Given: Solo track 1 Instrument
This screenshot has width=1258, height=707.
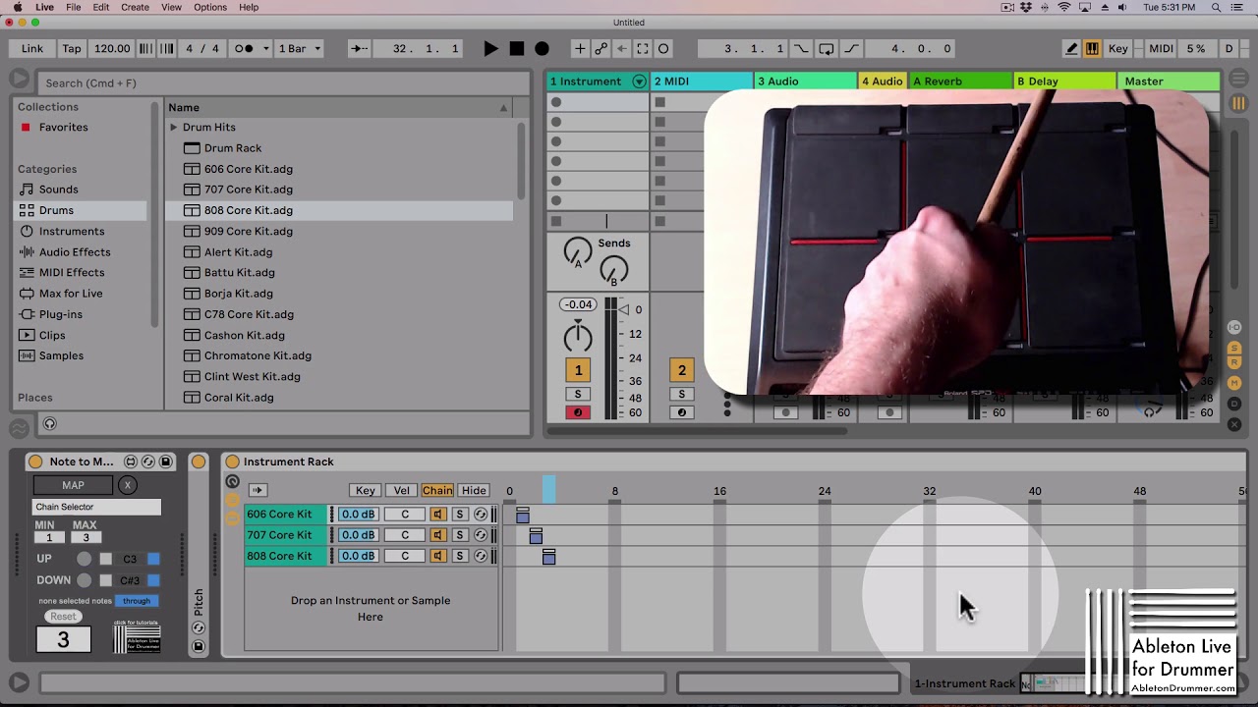Looking at the screenshot, I should pos(578,394).
